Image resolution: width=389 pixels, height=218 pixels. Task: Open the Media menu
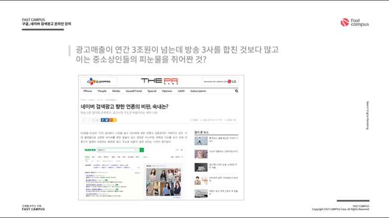point(116,91)
